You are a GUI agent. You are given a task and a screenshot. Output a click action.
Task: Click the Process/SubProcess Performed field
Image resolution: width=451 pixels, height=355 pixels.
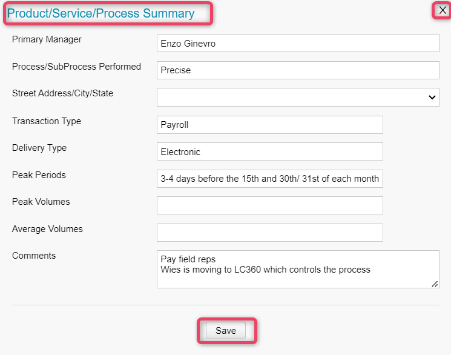click(x=298, y=70)
